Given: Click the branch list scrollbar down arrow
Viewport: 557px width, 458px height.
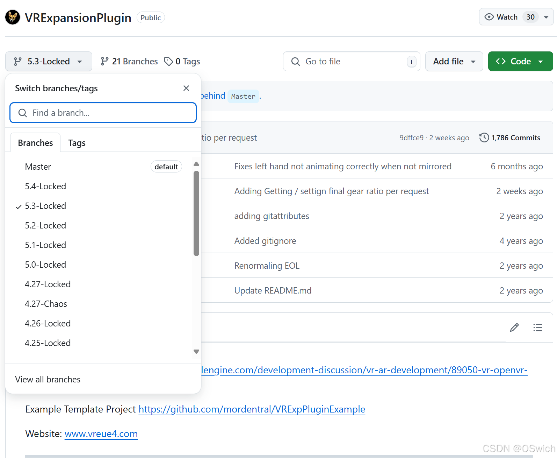Looking at the screenshot, I should click(x=196, y=352).
